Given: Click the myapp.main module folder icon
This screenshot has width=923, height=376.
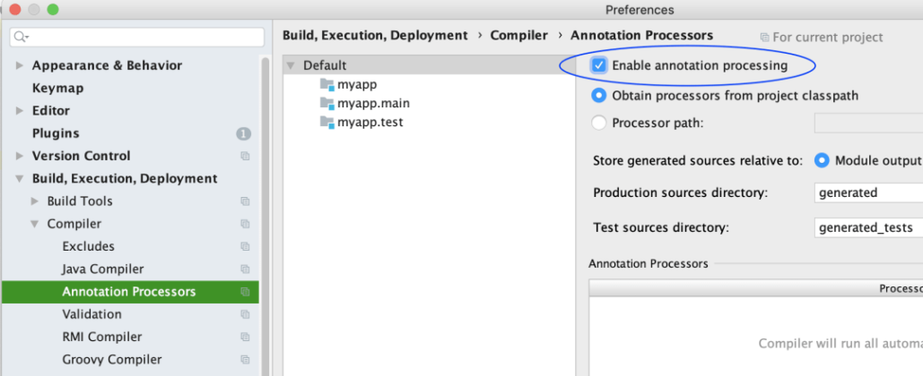Looking at the screenshot, I should [x=327, y=103].
